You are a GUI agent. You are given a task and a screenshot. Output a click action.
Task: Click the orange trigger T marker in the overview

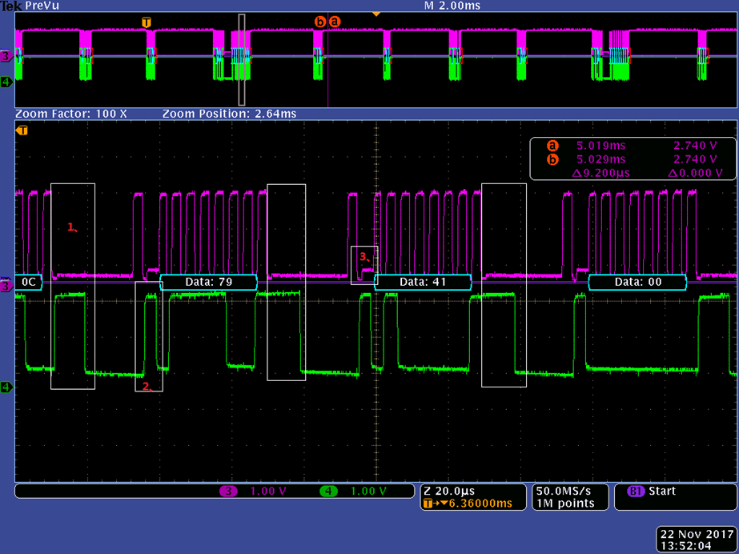tap(147, 22)
